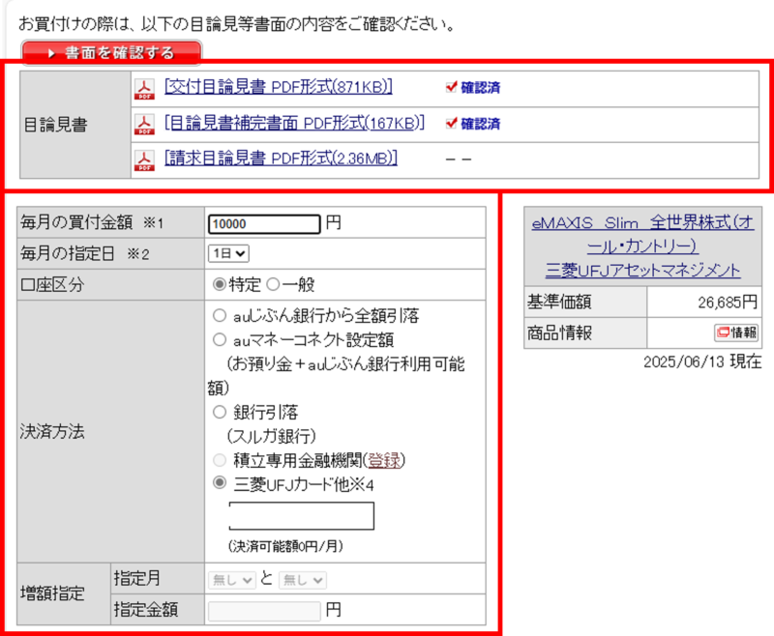
Task: Click the 指定金額 label cell
Action: [x=158, y=610]
